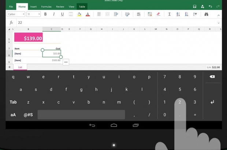
Task: Tap the Tab key on keyboard
Action: pyautogui.click(x=13, y=102)
